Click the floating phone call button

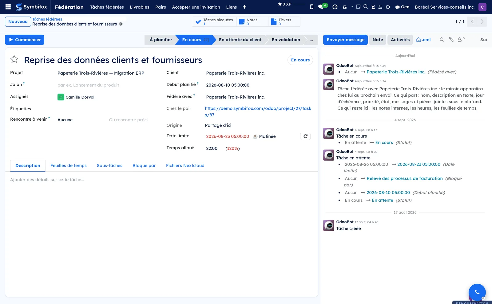477,292
